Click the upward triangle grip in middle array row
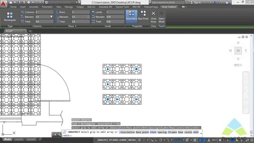254x143 pixels. click(108, 84)
